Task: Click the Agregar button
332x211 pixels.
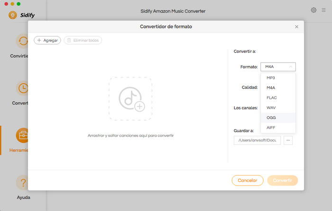Action: point(47,40)
